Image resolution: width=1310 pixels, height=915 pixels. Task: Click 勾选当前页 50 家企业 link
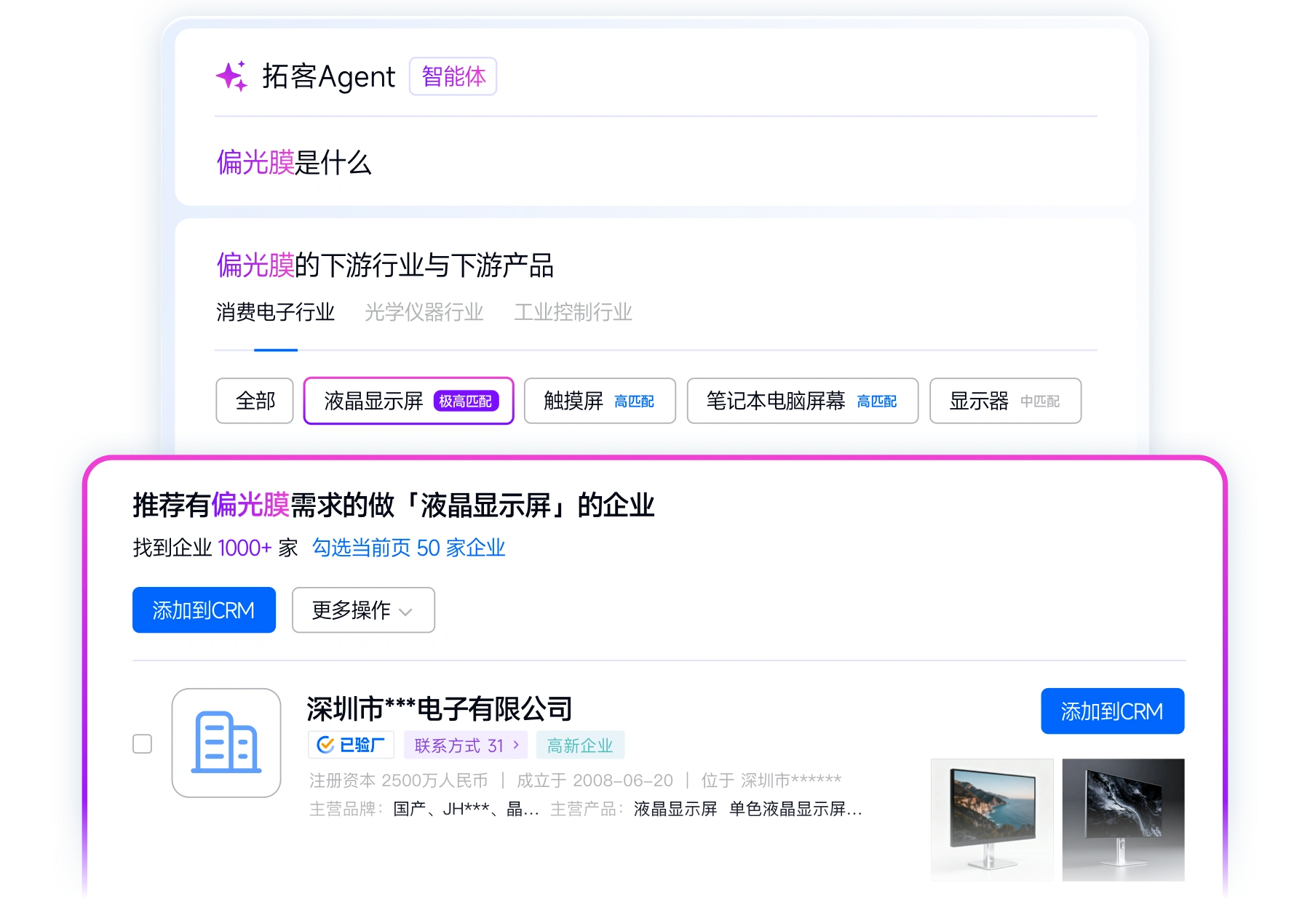coord(408,548)
